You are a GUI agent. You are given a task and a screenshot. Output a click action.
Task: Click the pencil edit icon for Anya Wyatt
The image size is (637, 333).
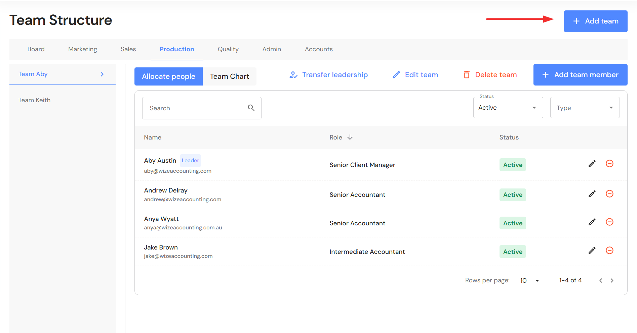[x=592, y=222]
